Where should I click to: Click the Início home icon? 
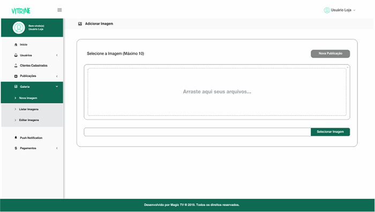point(16,45)
